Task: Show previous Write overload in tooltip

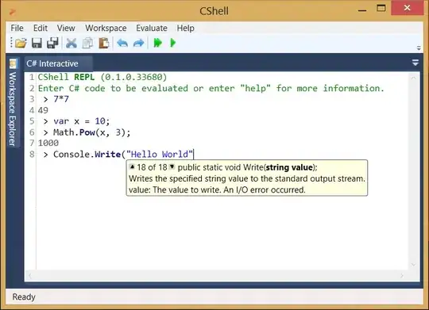Action: tap(132, 166)
